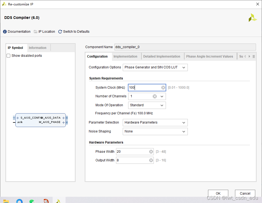Open WeChat from the taskbar

point(32,201)
